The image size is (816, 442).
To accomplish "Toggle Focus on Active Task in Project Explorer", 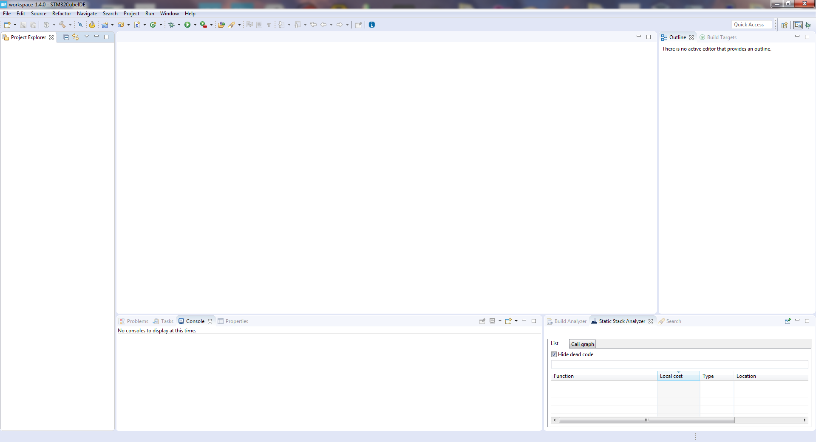I will point(66,37).
